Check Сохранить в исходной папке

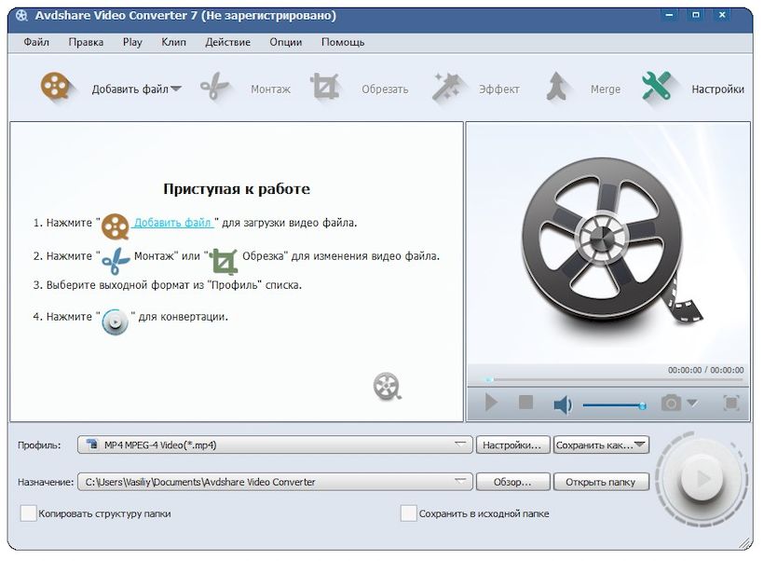(407, 513)
